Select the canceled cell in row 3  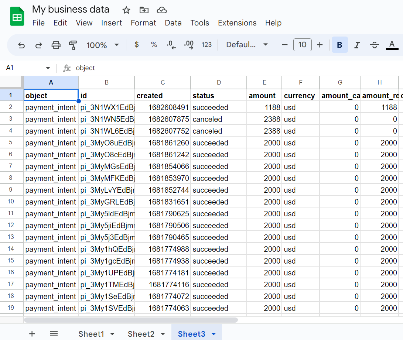click(219, 119)
